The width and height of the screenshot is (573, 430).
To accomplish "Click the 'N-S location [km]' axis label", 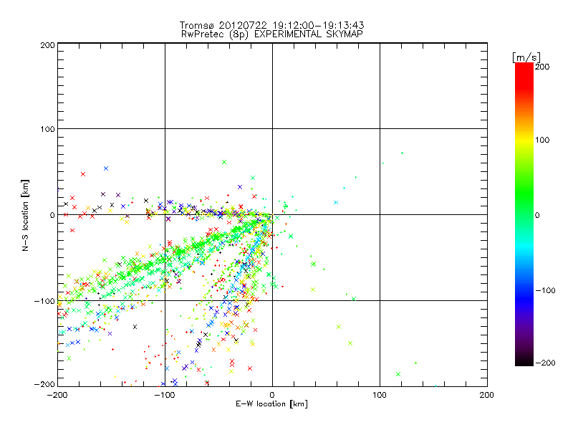I will click(25, 216).
